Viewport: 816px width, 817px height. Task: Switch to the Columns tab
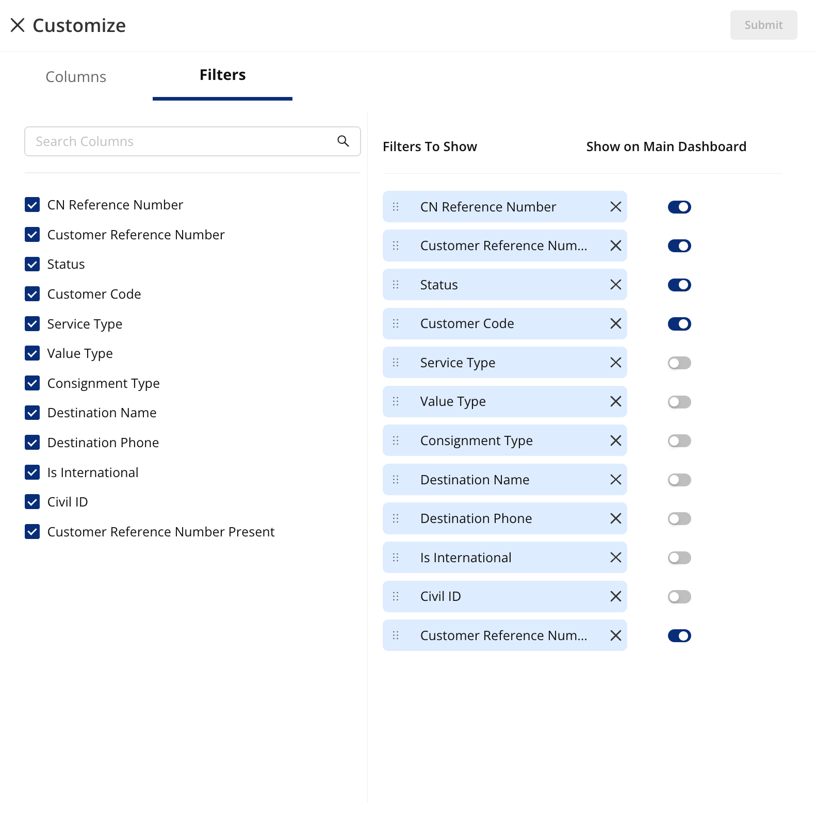click(x=76, y=77)
